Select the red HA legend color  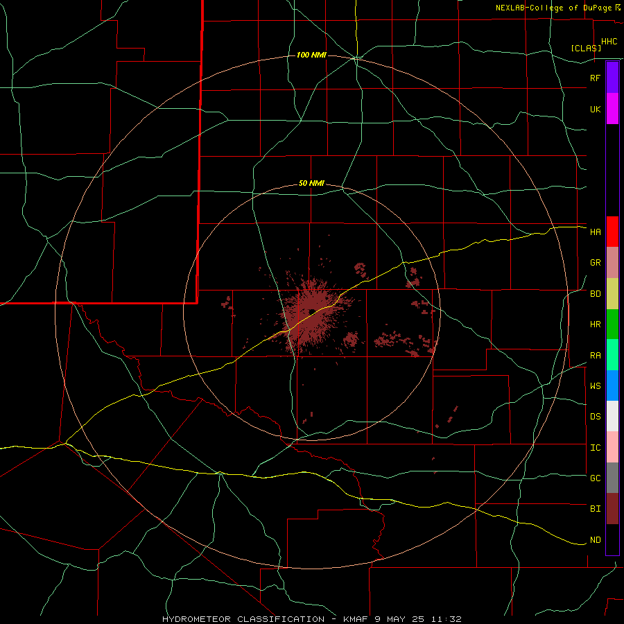pyautogui.click(x=612, y=232)
